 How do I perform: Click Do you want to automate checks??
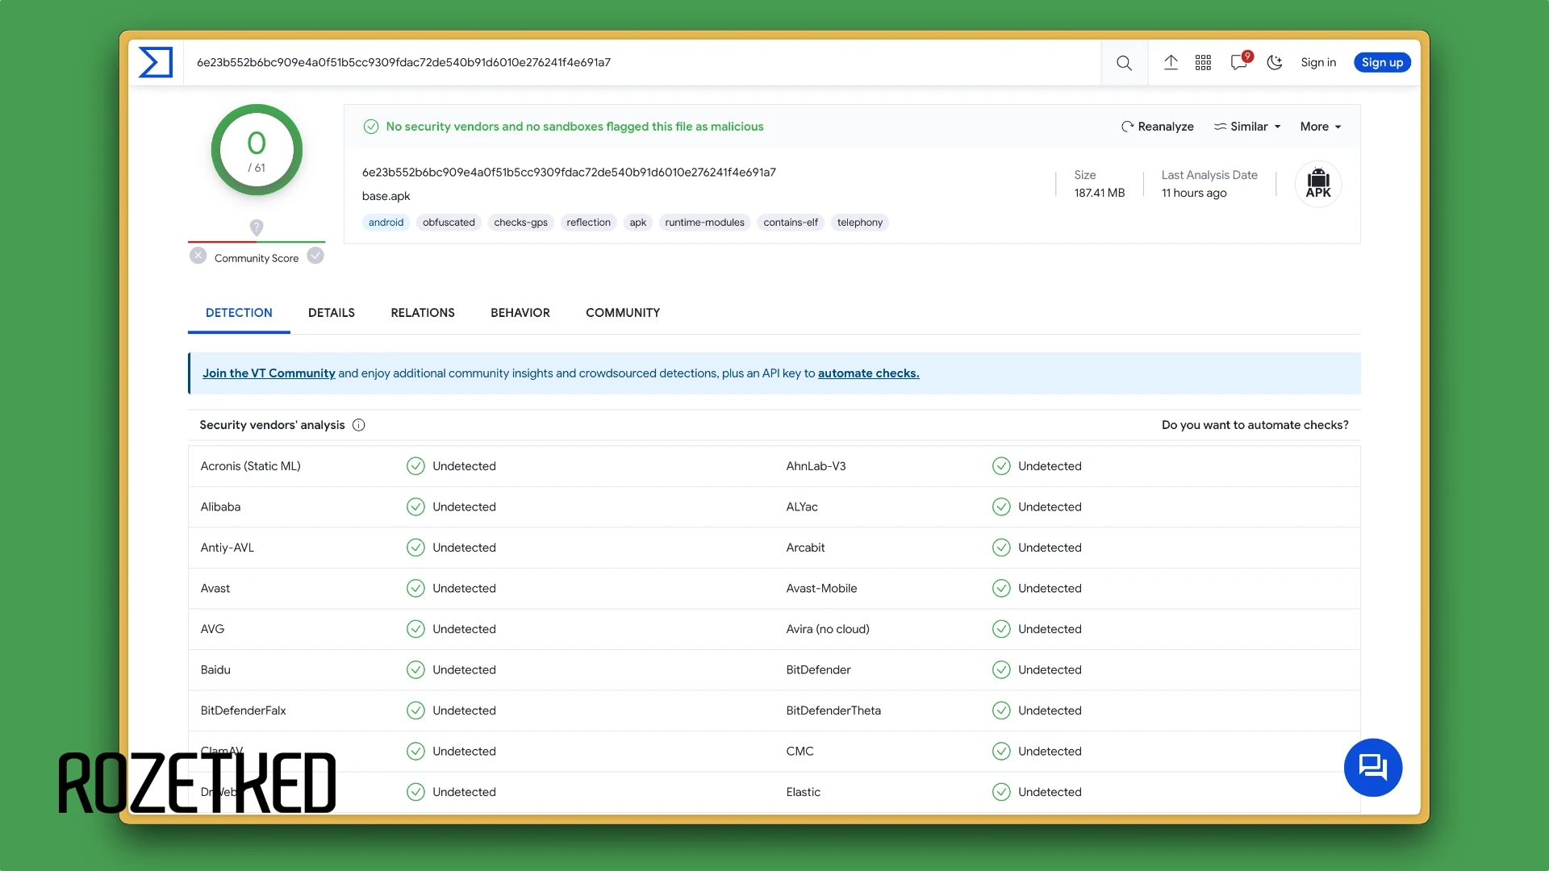[1255, 425]
